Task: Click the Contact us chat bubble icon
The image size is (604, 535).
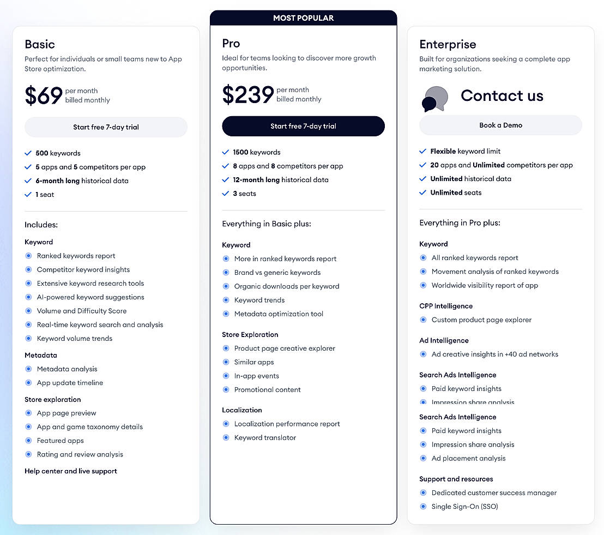Action: tap(435, 99)
